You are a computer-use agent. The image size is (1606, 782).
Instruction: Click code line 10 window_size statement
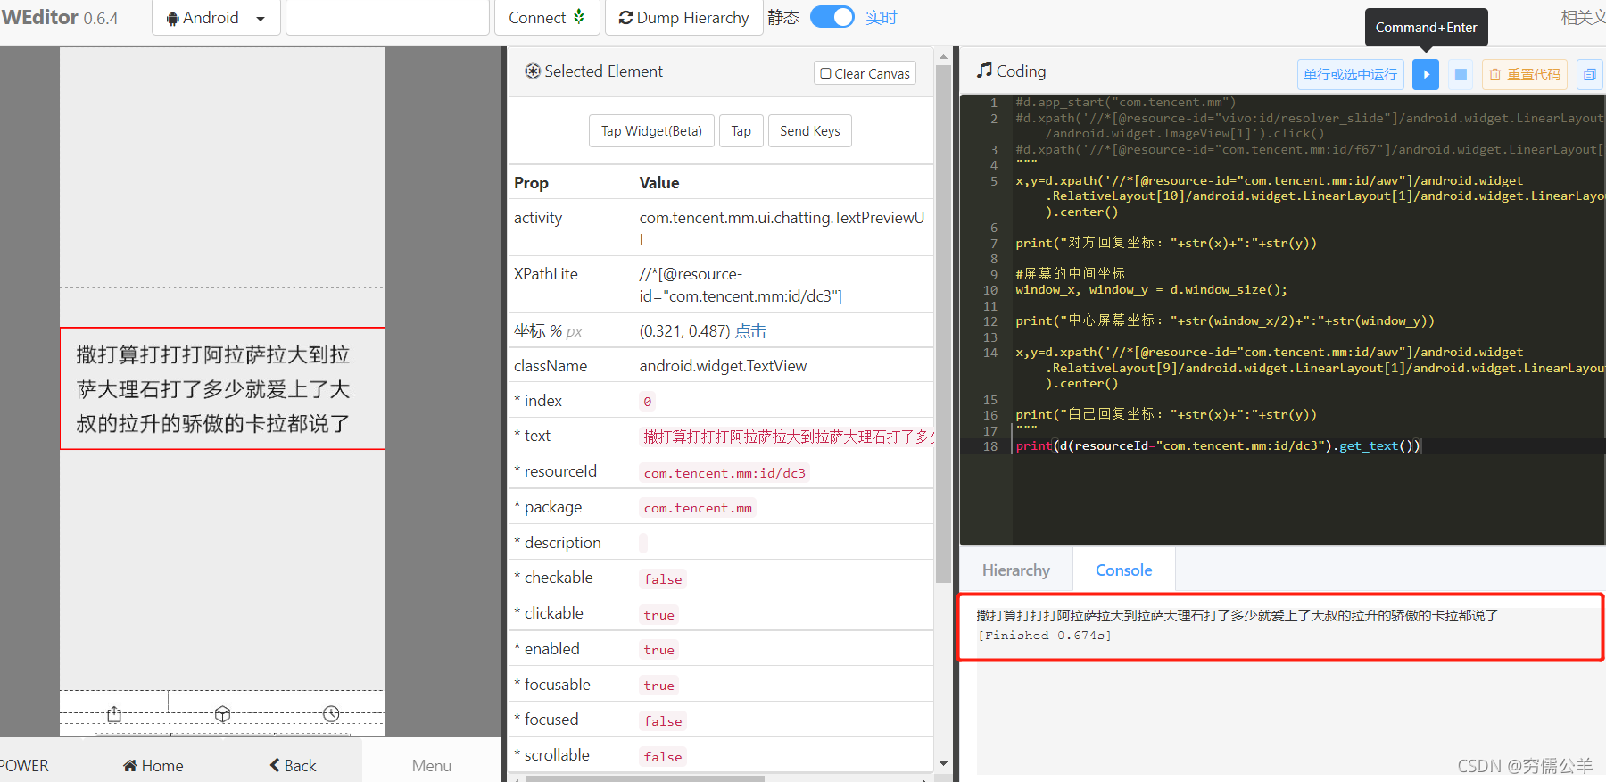coord(1151,289)
